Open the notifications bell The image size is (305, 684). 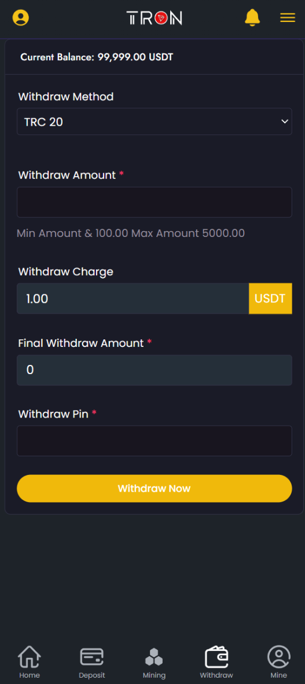click(252, 17)
